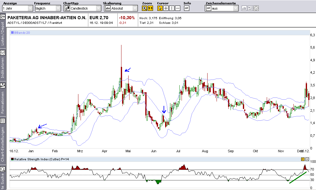Image resolution: width=316 pixels, height=190 pixels.
Task: Click the -10,30% change value
Action: (127, 18)
